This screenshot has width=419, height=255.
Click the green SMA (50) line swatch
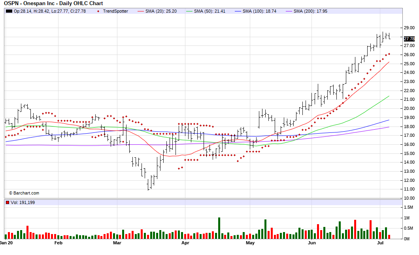click(x=189, y=11)
